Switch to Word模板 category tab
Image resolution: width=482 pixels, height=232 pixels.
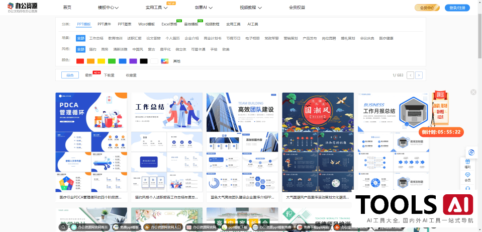click(146, 24)
